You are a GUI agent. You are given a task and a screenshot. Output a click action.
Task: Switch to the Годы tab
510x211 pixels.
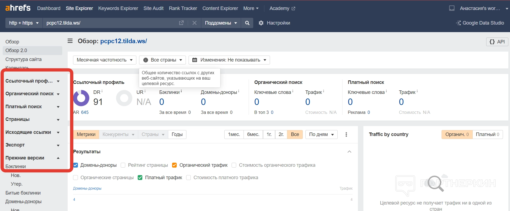177,134
